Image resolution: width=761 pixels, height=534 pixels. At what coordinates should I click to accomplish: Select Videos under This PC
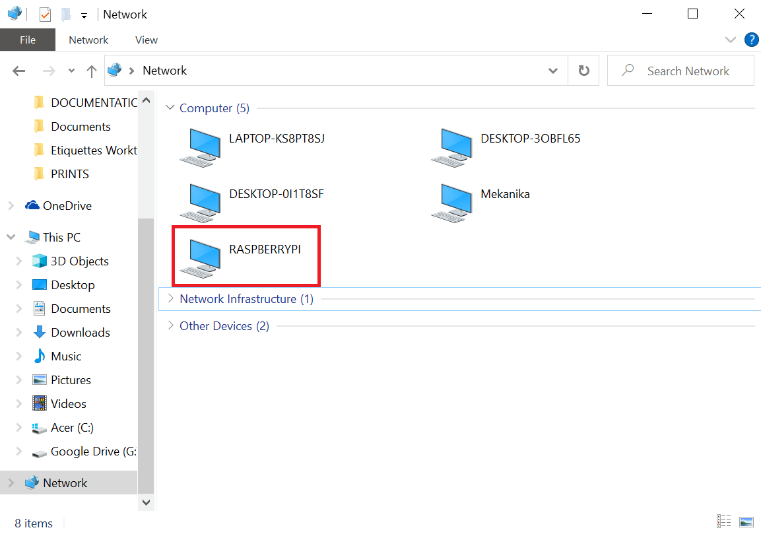coord(59,404)
